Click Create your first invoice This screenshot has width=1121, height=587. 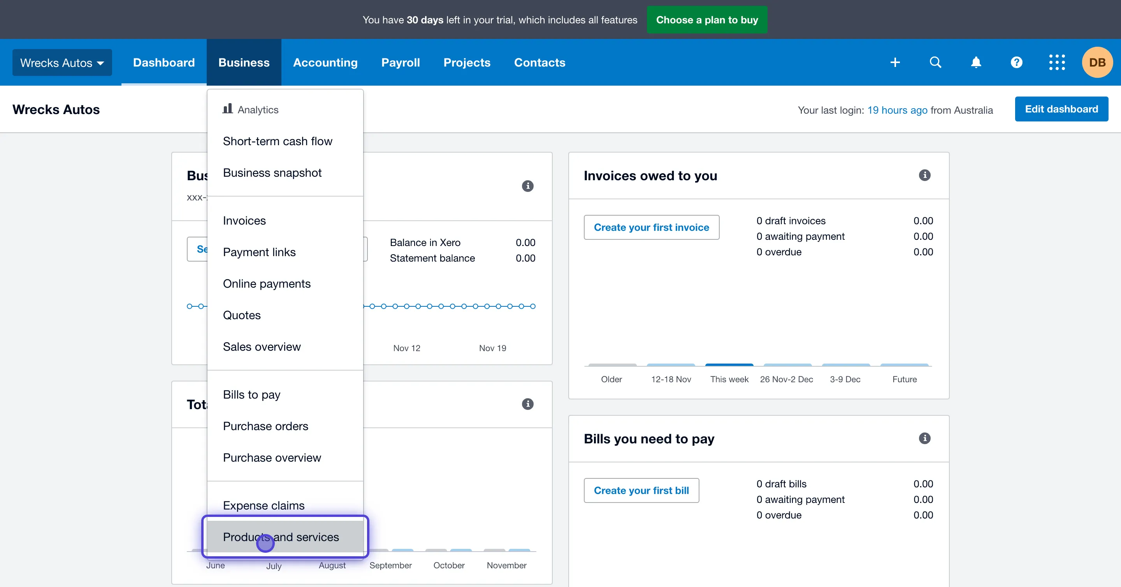click(x=651, y=227)
